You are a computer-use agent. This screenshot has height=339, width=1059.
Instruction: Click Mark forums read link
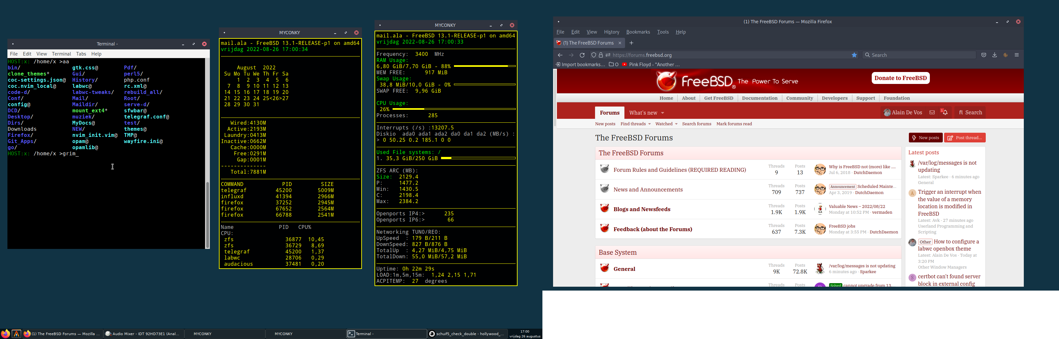pos(734,124)
